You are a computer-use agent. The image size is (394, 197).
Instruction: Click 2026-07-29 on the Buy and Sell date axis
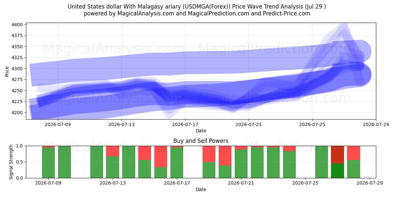click(x=370, y=183)
